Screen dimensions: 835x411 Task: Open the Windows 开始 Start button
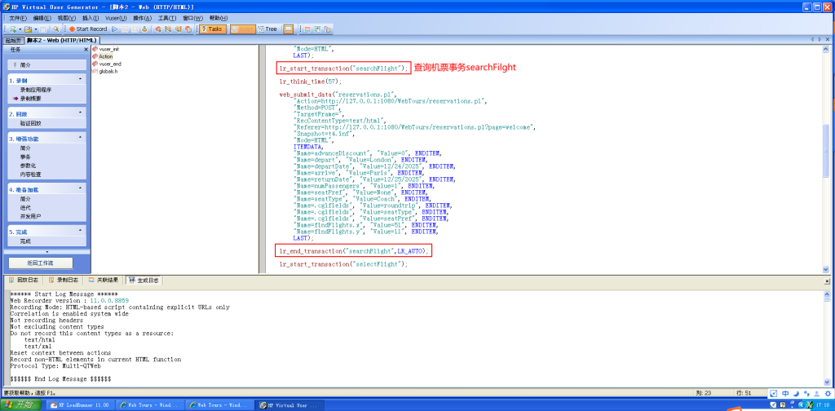click(x=21, y=404)
